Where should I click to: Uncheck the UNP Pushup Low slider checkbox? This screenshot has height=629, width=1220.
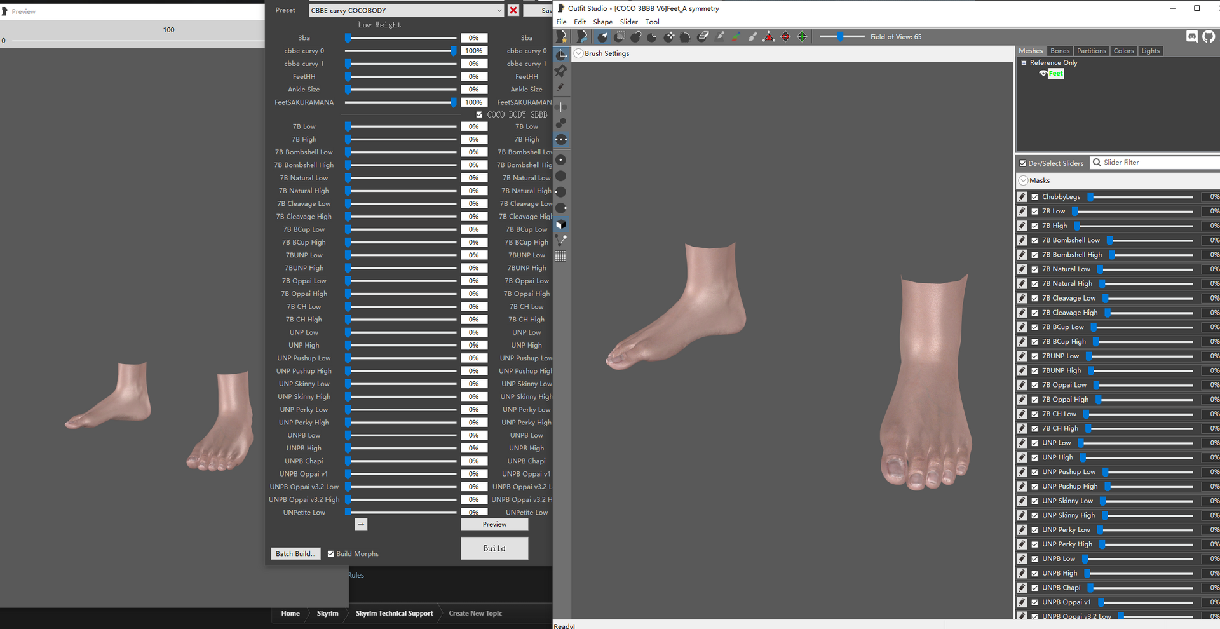click(x=1035, y=472)
